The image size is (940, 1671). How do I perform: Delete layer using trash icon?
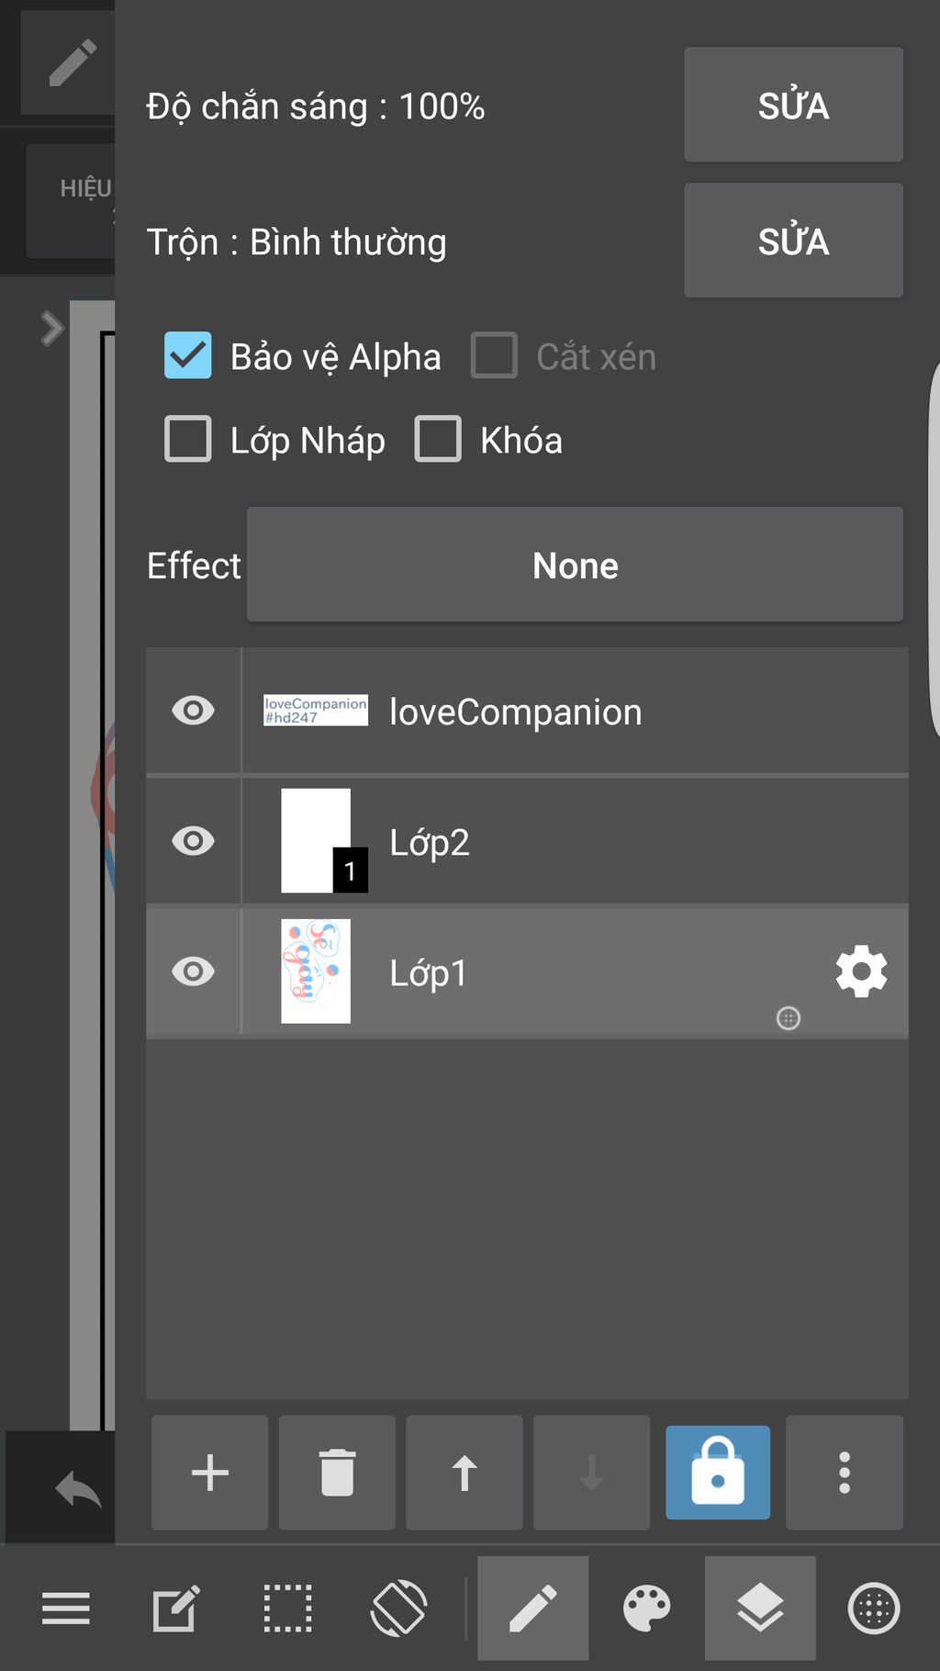click(x=337, y=1472)
